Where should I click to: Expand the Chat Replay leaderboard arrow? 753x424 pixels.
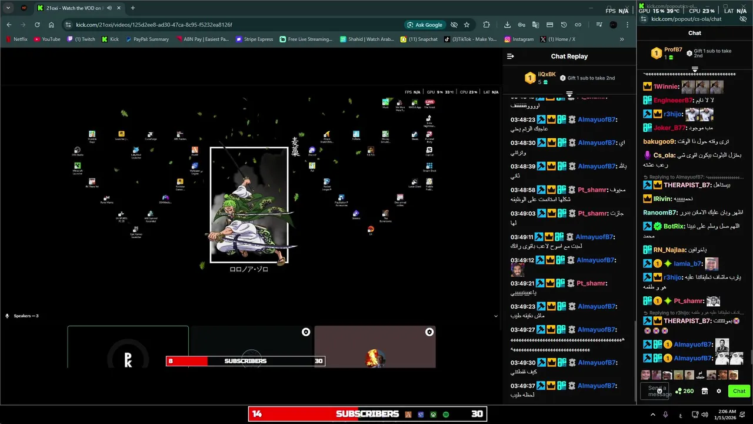pyautogui.click(x=569, y=94)
